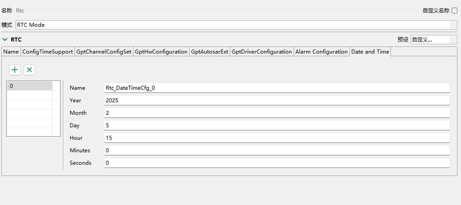Switch to GptDriverConfiguration tab
The width and height of the screenshot is (461, 205).
(x=262, y=52)
